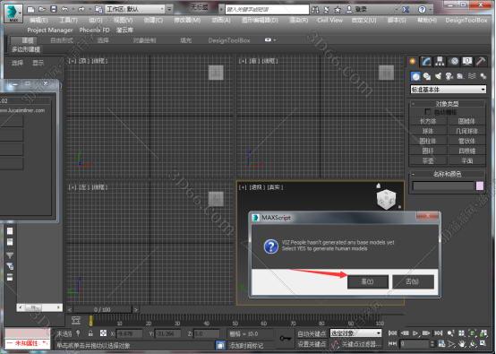Click the current frame number field
Viewport: 496px width, 354px height.
[415, 343]
